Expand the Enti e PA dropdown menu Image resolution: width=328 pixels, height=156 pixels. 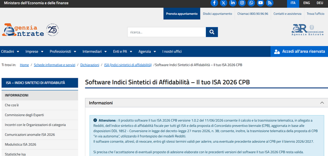[123, 51]
